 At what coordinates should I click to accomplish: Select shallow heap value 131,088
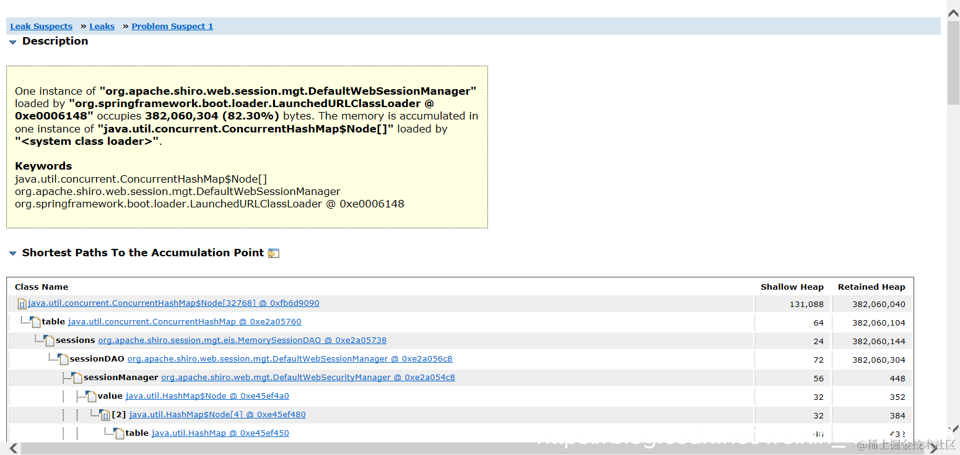pos(806,304)
